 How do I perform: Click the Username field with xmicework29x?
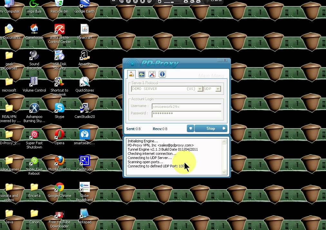click(x=187, y=106)
